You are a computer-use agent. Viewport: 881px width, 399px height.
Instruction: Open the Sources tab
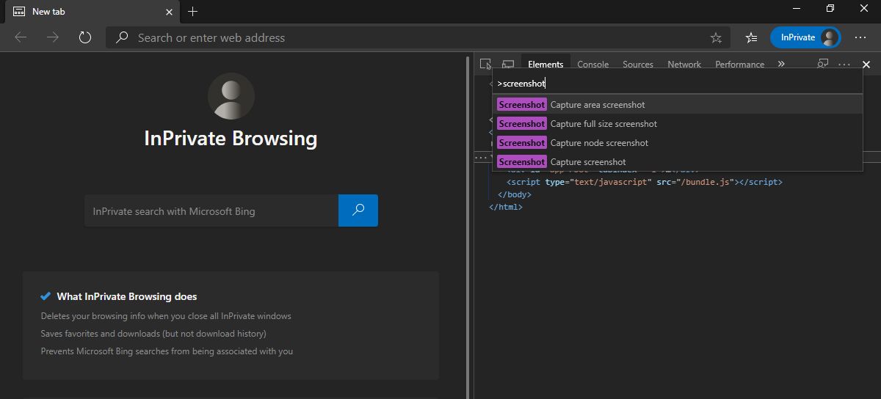click(638, 65)
